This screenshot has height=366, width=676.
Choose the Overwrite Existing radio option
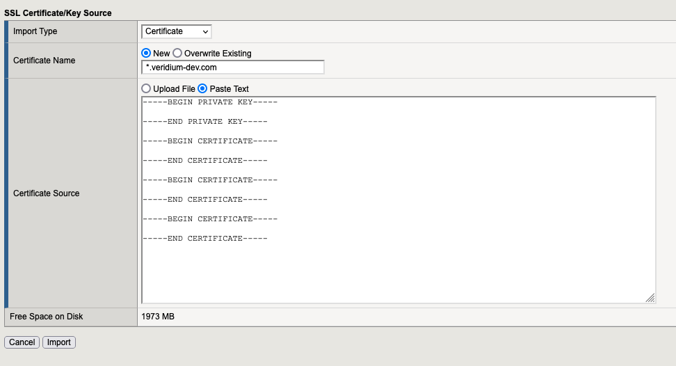click(x=177, y=54)
